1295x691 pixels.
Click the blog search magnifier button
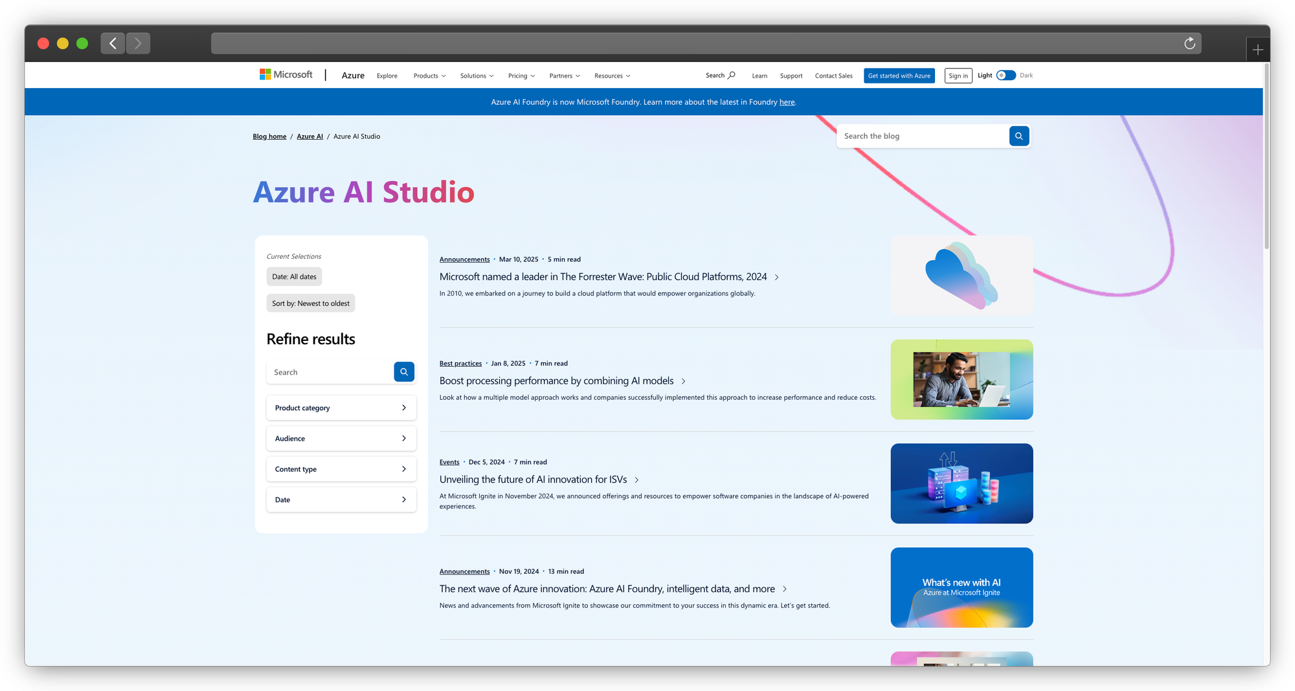[1019, 136]
